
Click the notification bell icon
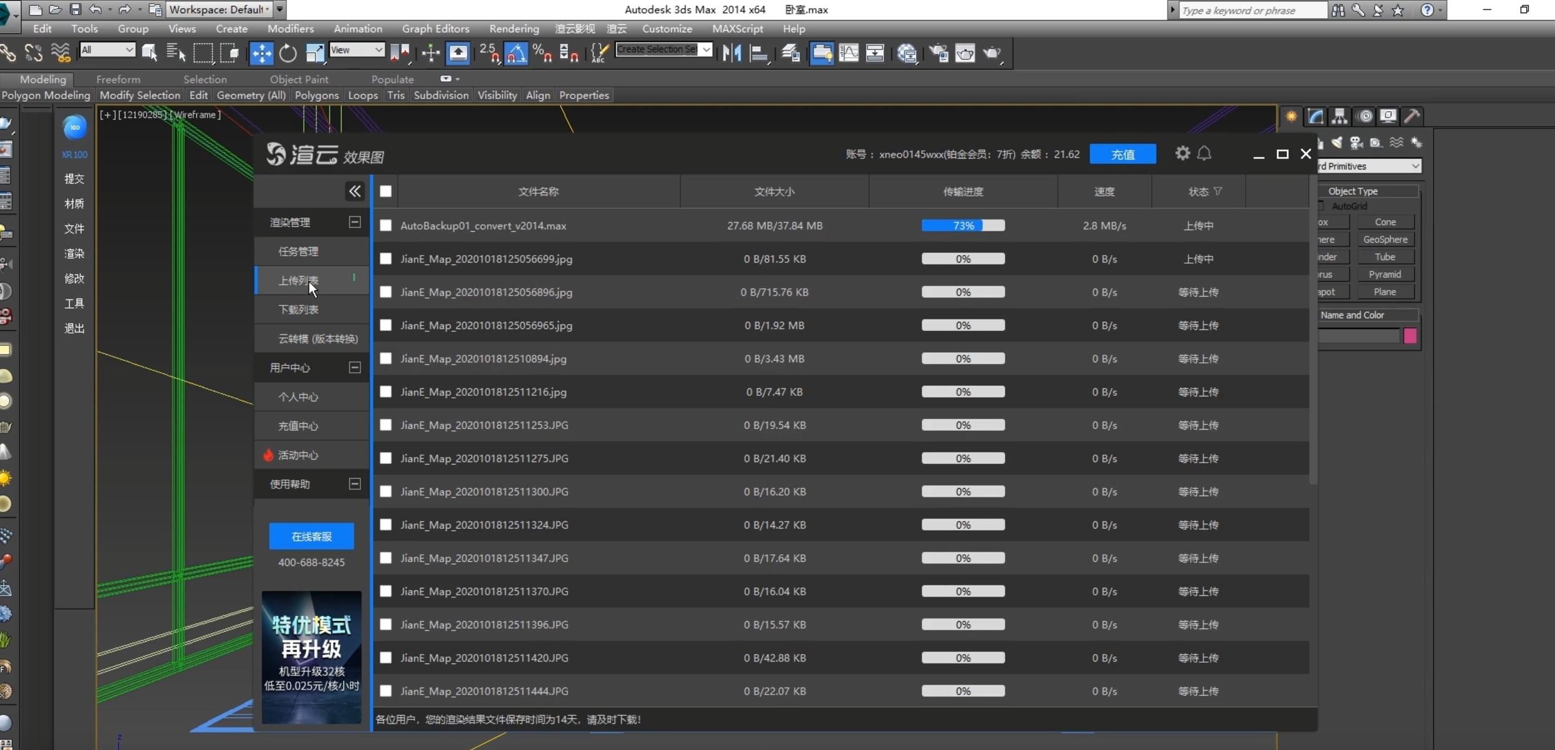pos(1204,153)
